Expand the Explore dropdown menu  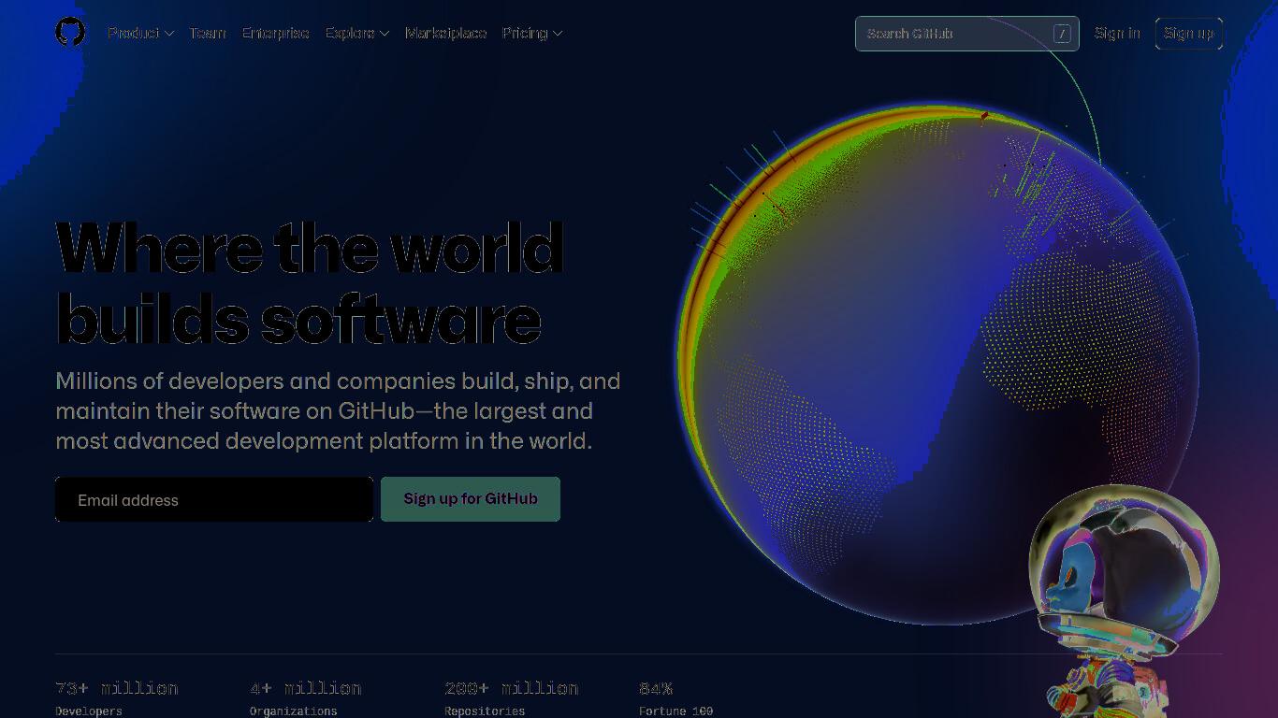click(356, 33)
